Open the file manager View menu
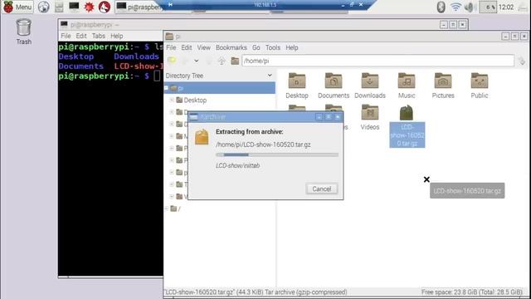The width and height of the screenshot is (531, 299). (203, 47)
